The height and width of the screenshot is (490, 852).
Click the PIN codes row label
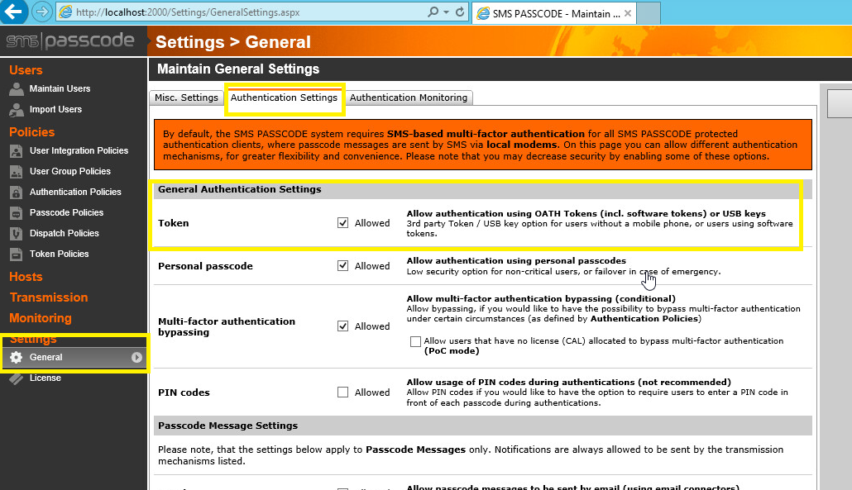[184, 392]
